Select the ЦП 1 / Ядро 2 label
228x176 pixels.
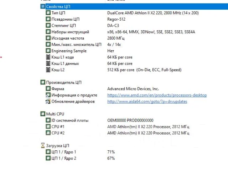tap(64, 158)
